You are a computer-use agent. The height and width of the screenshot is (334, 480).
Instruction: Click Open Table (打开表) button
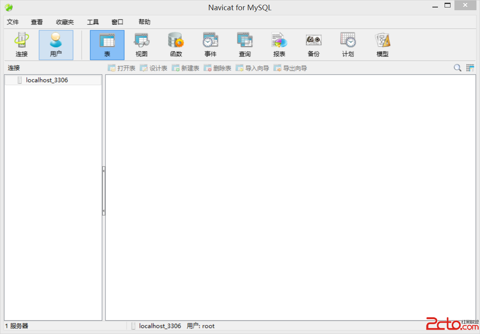pos(122,68)
